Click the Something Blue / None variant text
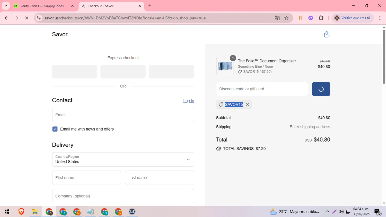 pyautogui.click(x=255, y=66)
